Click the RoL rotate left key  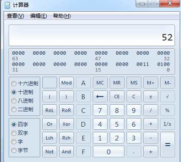pyautogui.click(x=50, y=110)
